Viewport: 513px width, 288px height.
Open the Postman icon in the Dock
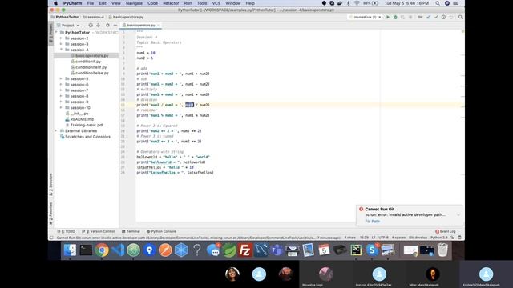(x=165, y=250)
